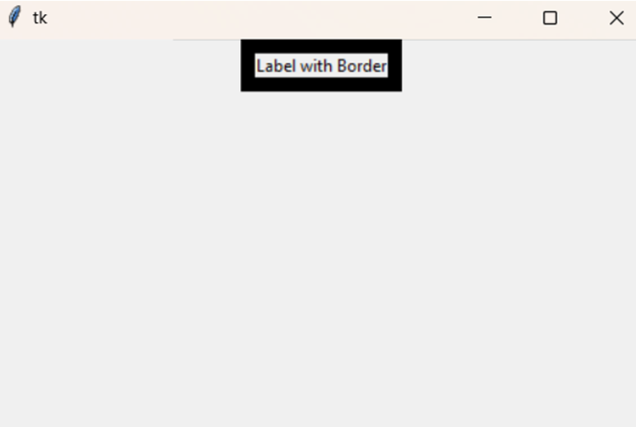Click empty title bar area to focus window
Image resolution: width=636 pixels, height=427 pixels.
pyautogui.click(x=260, y=18)
